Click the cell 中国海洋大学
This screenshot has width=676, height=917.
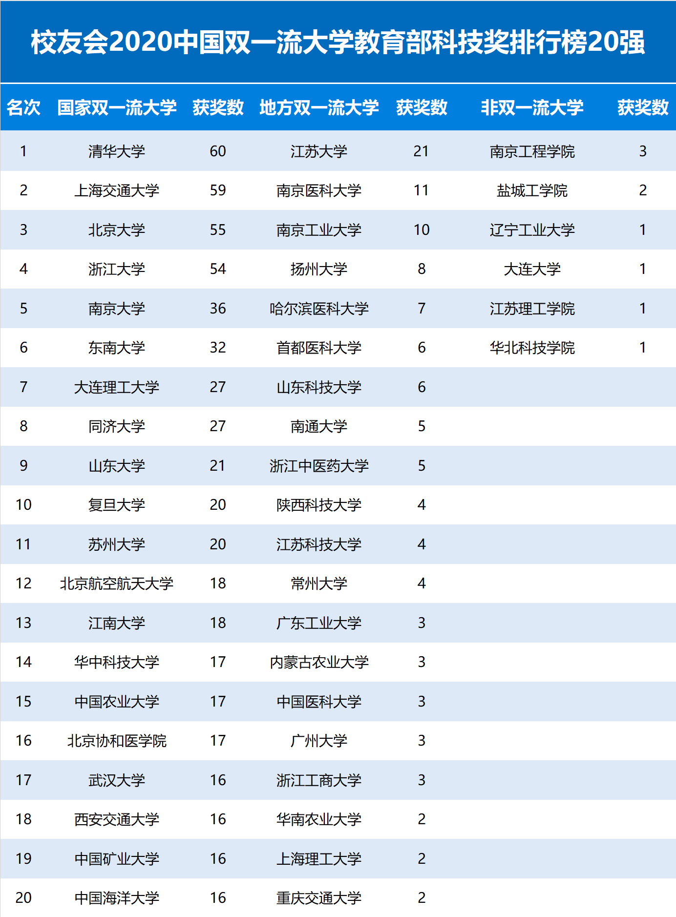tap(117, 898)
